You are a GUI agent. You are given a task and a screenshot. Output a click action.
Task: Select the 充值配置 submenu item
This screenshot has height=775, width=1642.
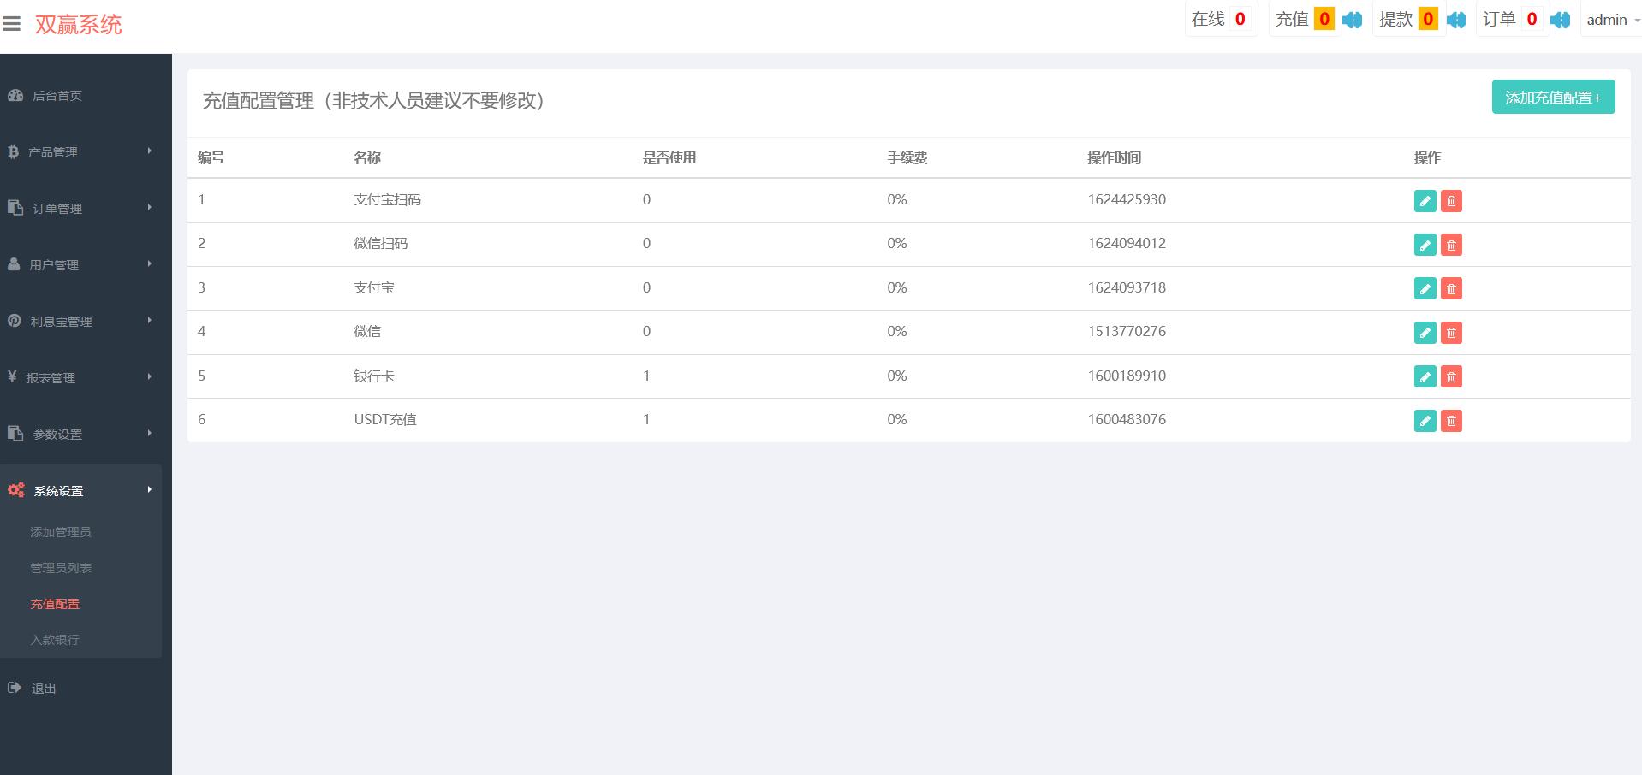(55, 604)
